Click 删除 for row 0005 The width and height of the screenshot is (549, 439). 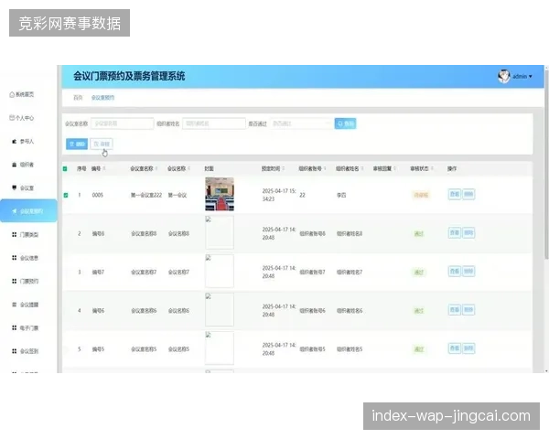[x=468, y=194]
